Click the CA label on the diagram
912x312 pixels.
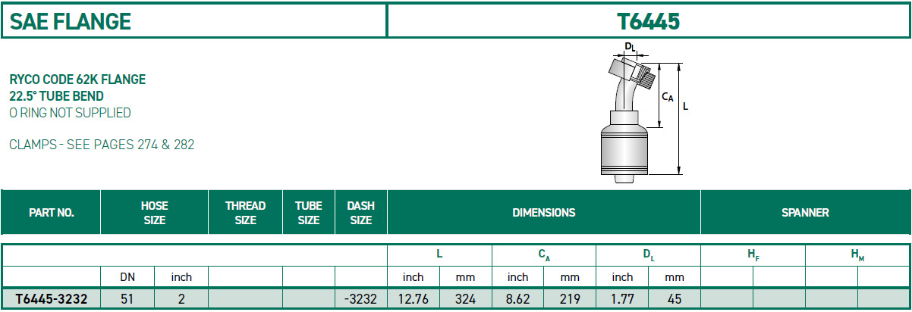point(668,96)
